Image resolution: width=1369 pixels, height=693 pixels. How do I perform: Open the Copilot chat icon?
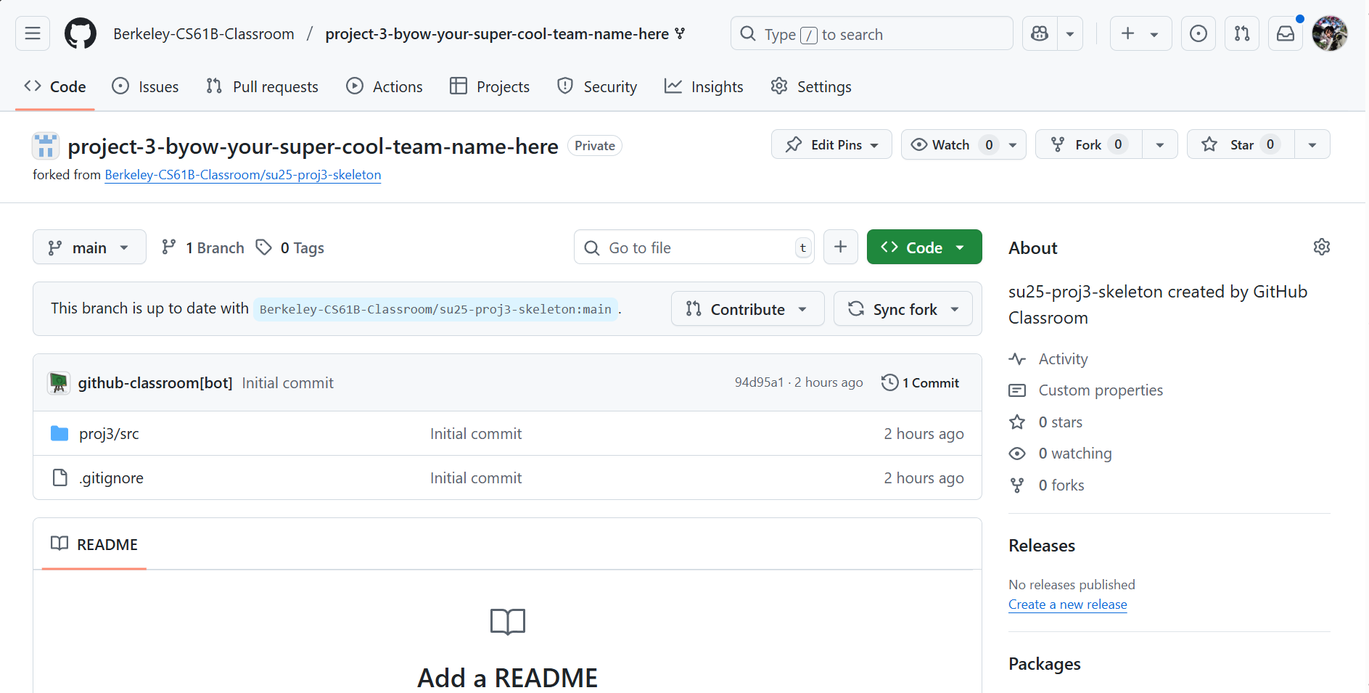1039,33
